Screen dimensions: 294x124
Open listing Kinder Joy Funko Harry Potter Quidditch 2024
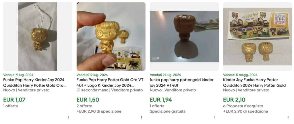254,83
